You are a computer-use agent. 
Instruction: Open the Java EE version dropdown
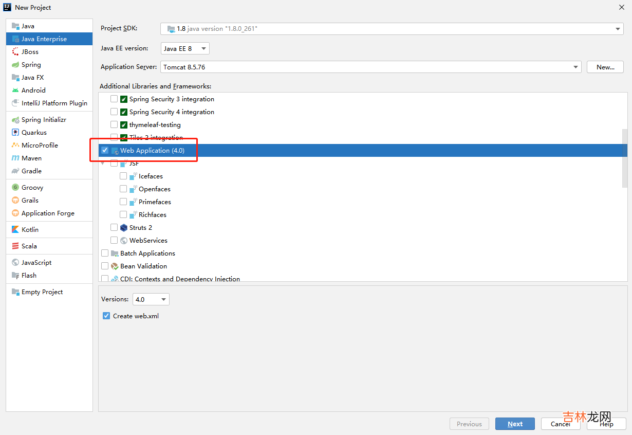[185, 49]
